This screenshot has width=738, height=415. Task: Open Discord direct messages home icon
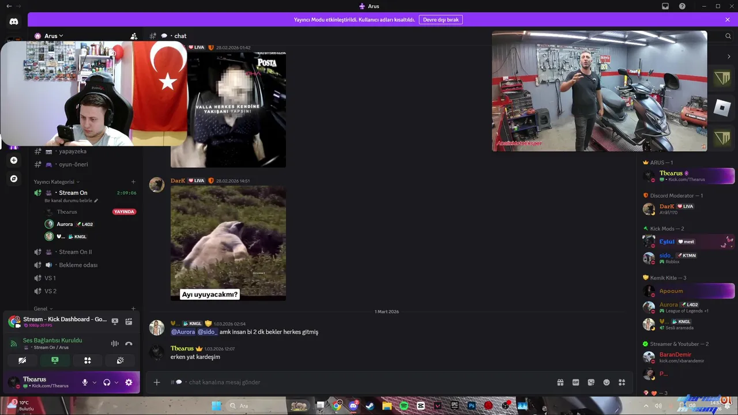[x=14, y=22]
